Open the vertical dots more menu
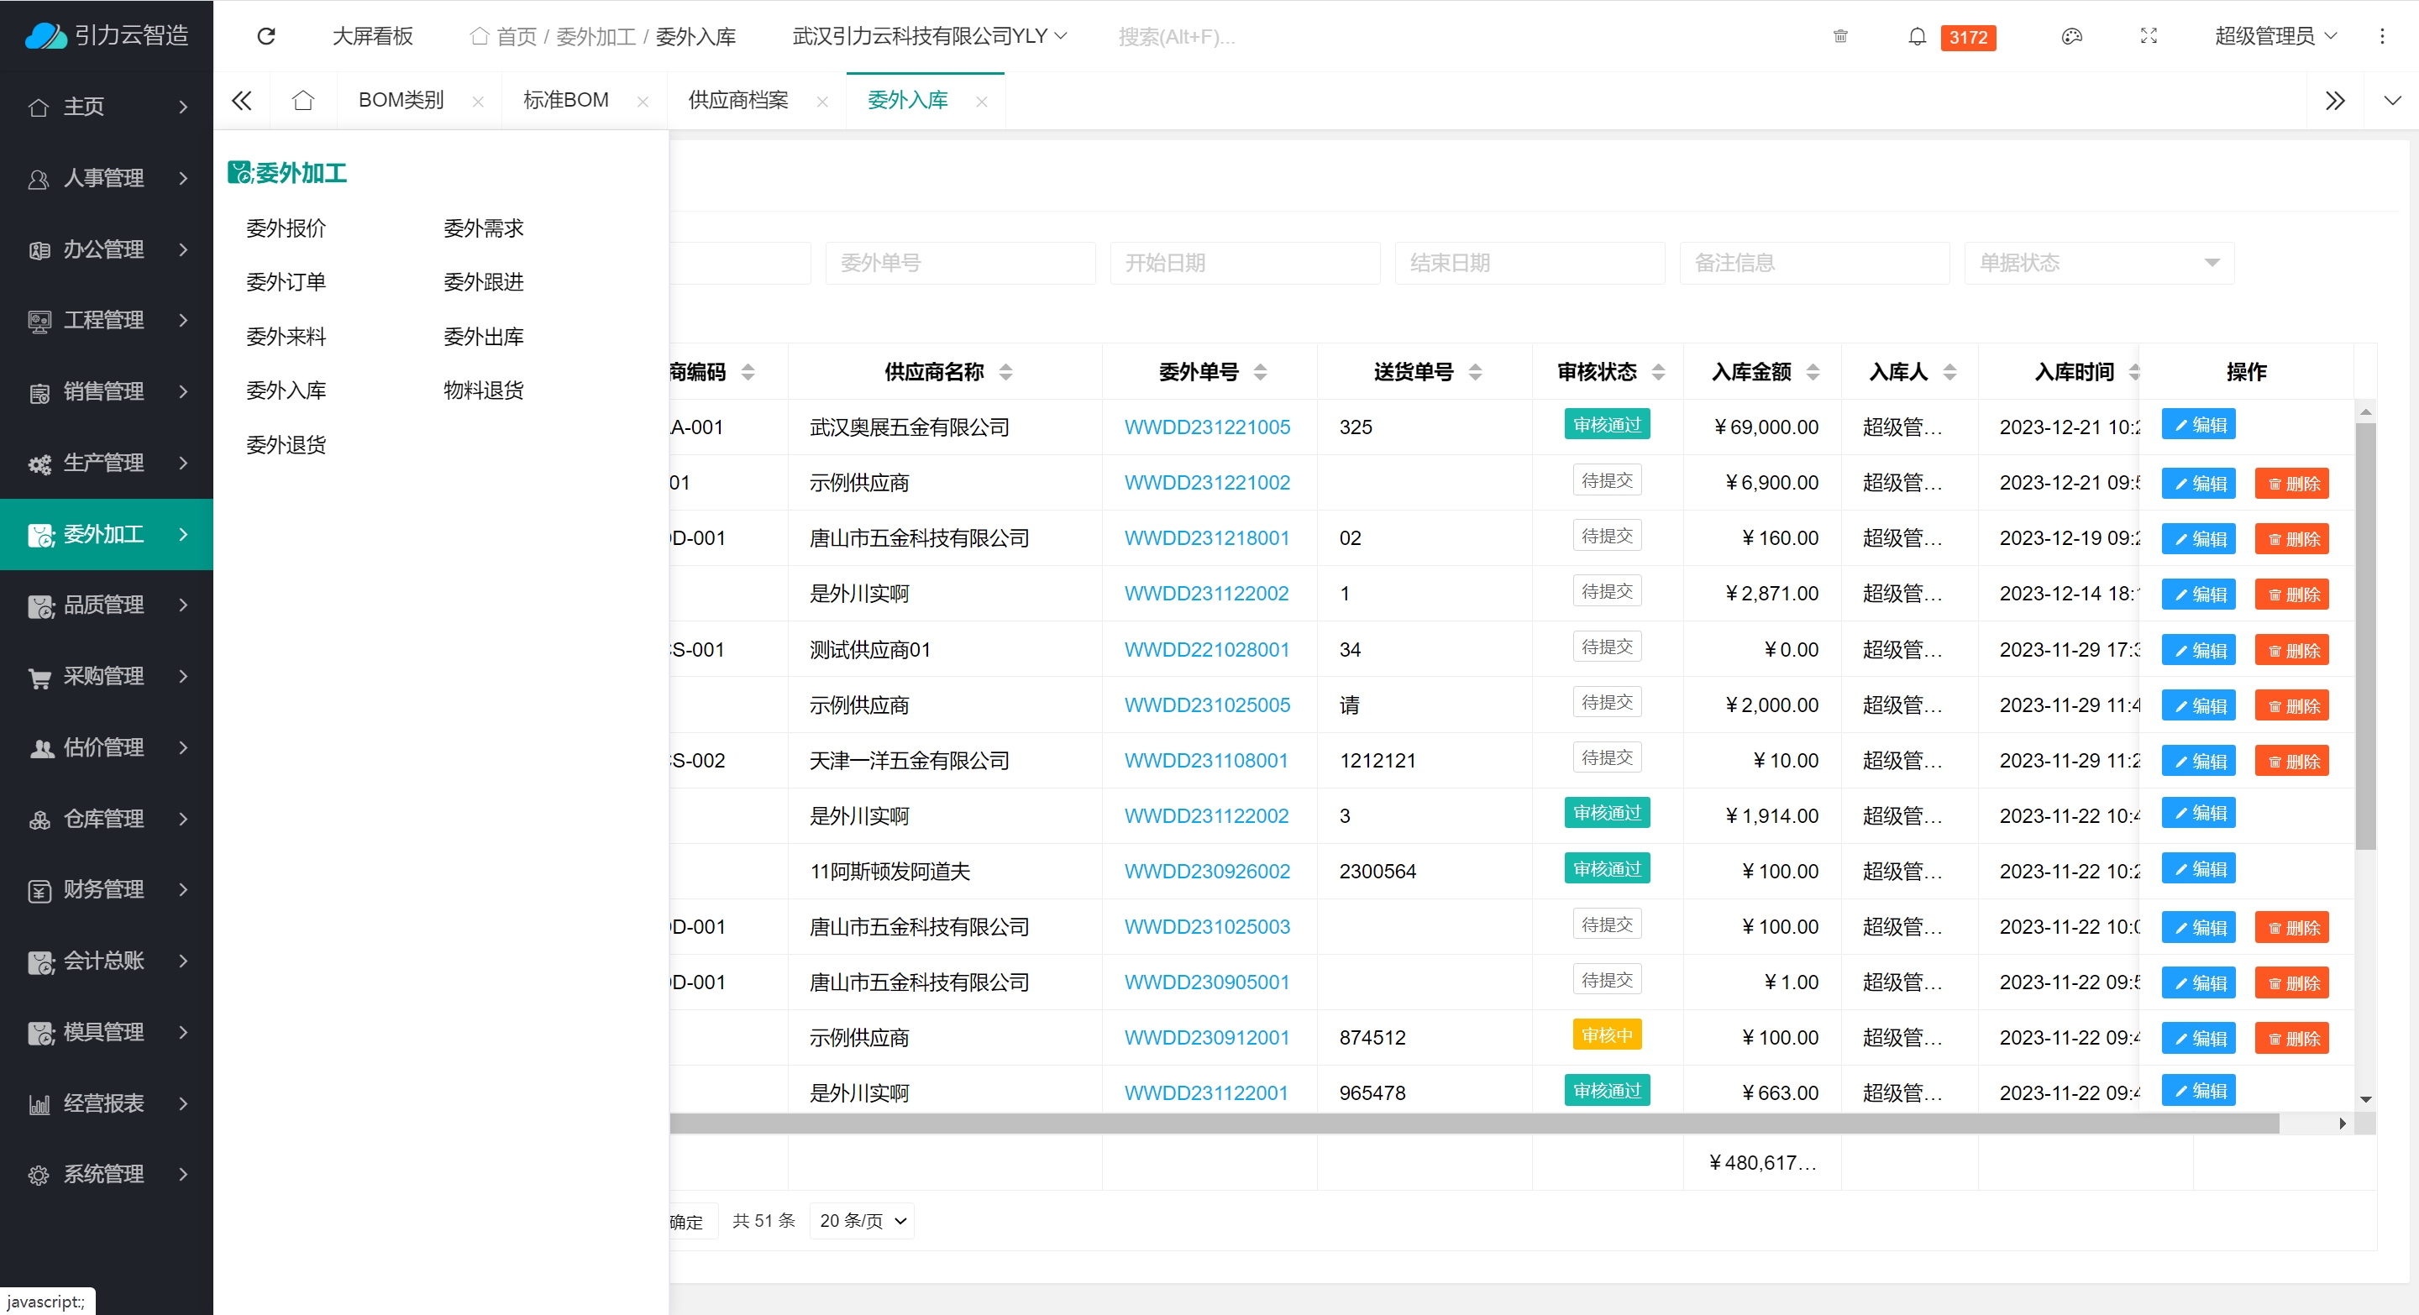Screen dimensions: 2419x1315 2381,35
